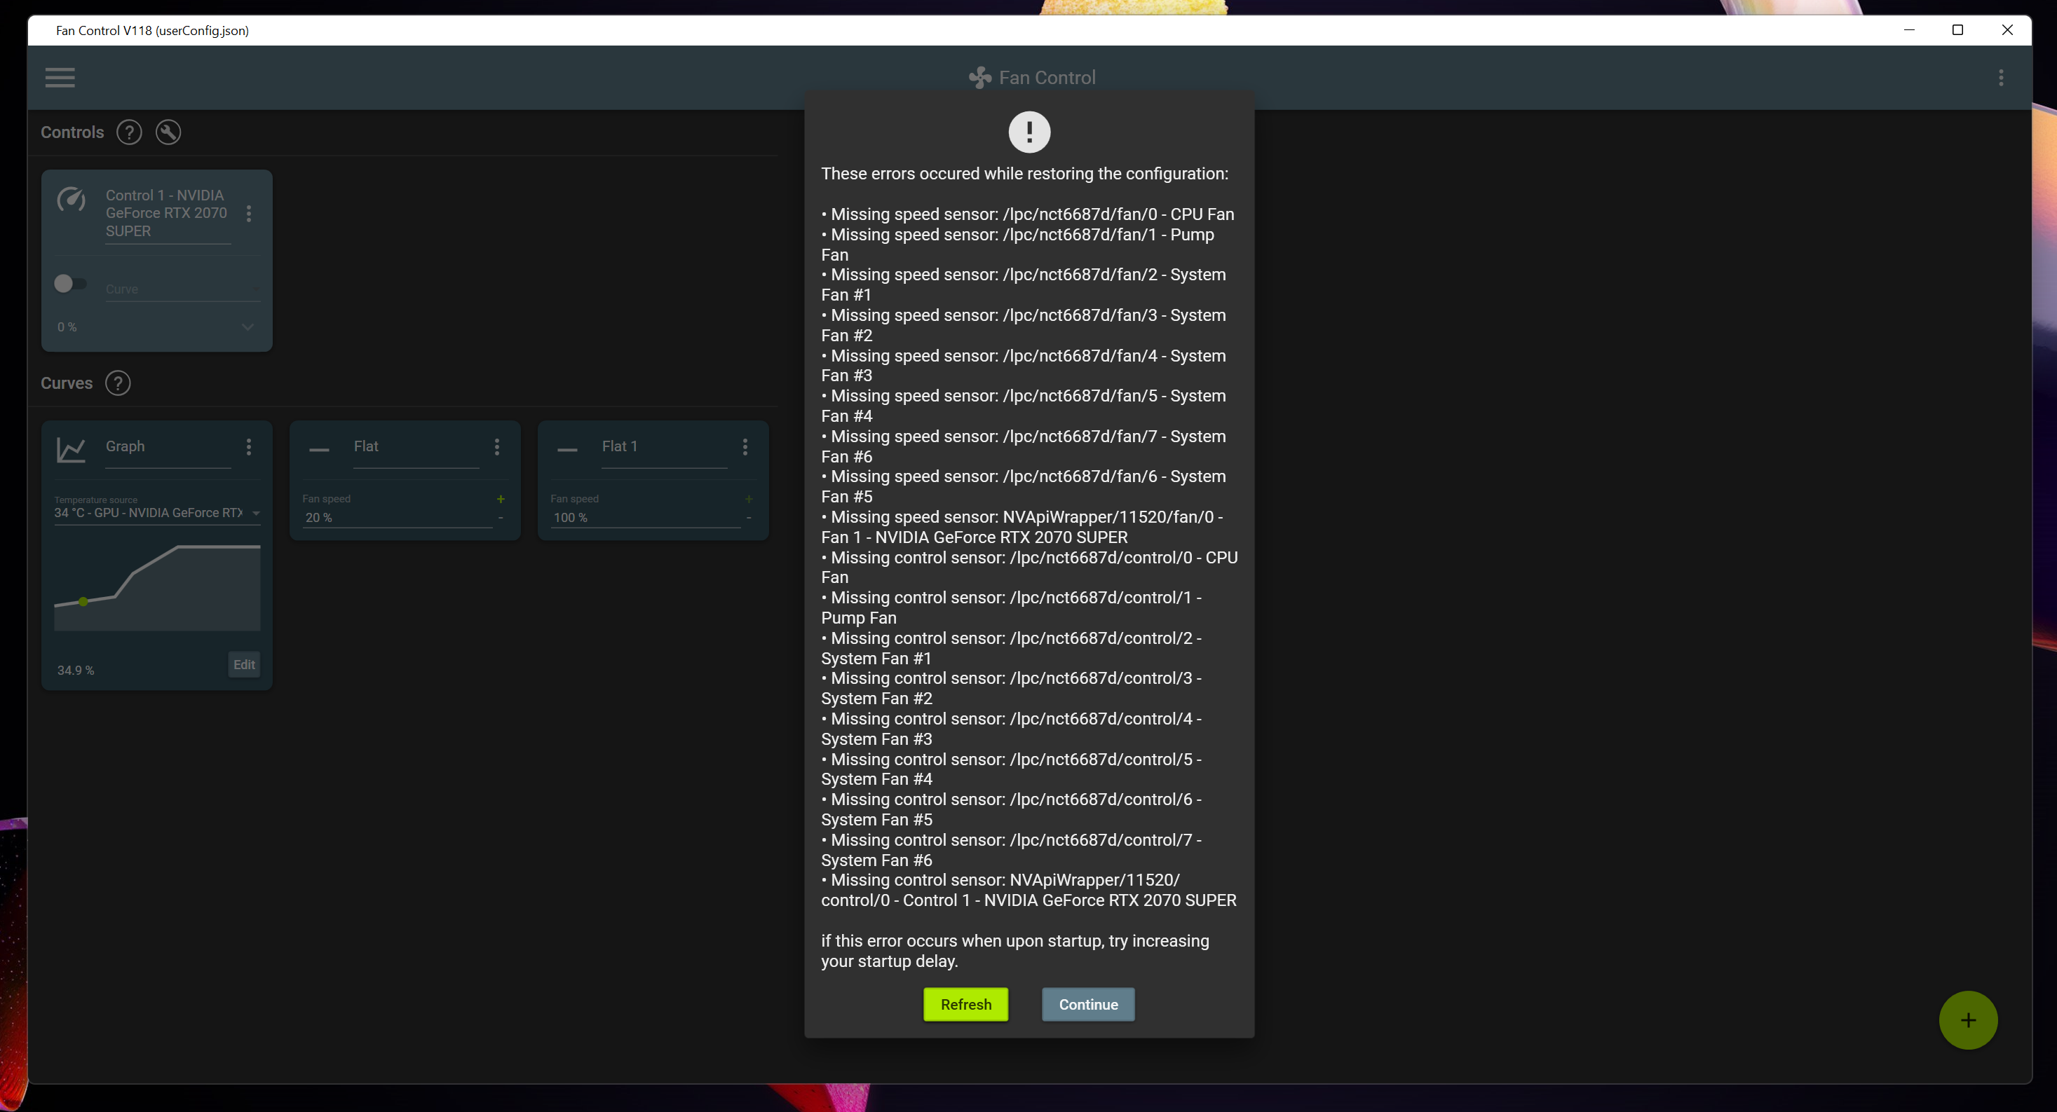Viewport: 2057px width, 1112px height.
Task: Open Curves help question mark icon
Action: (117, 383)
